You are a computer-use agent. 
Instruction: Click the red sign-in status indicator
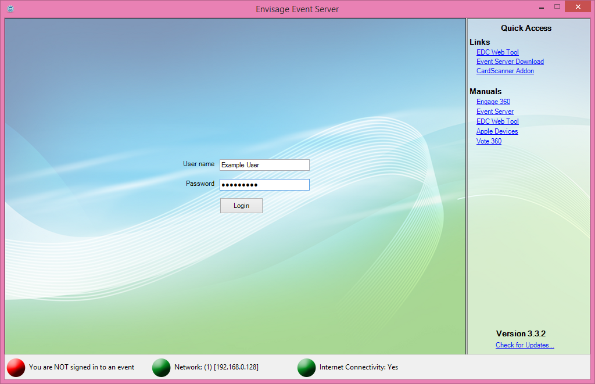16,367
